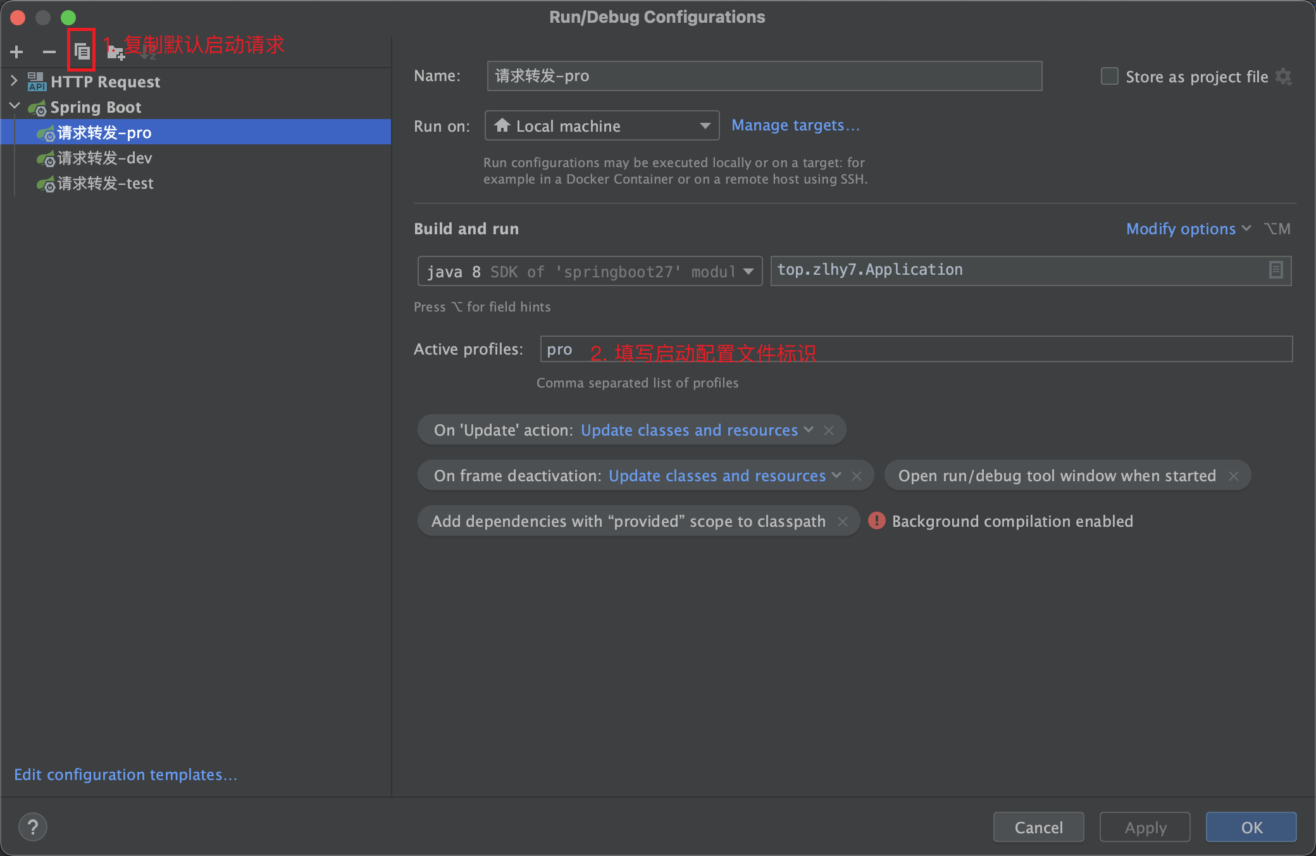Click the move into new folder icon
This screenshot has width=1316, height=856.
pos(116,53)
